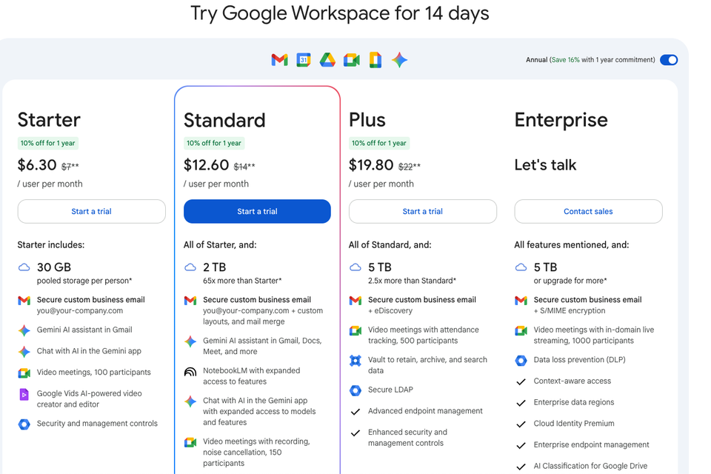Click the Standard plan heading
The width and height of the screenshot is (711, 474).
point(224,120)
